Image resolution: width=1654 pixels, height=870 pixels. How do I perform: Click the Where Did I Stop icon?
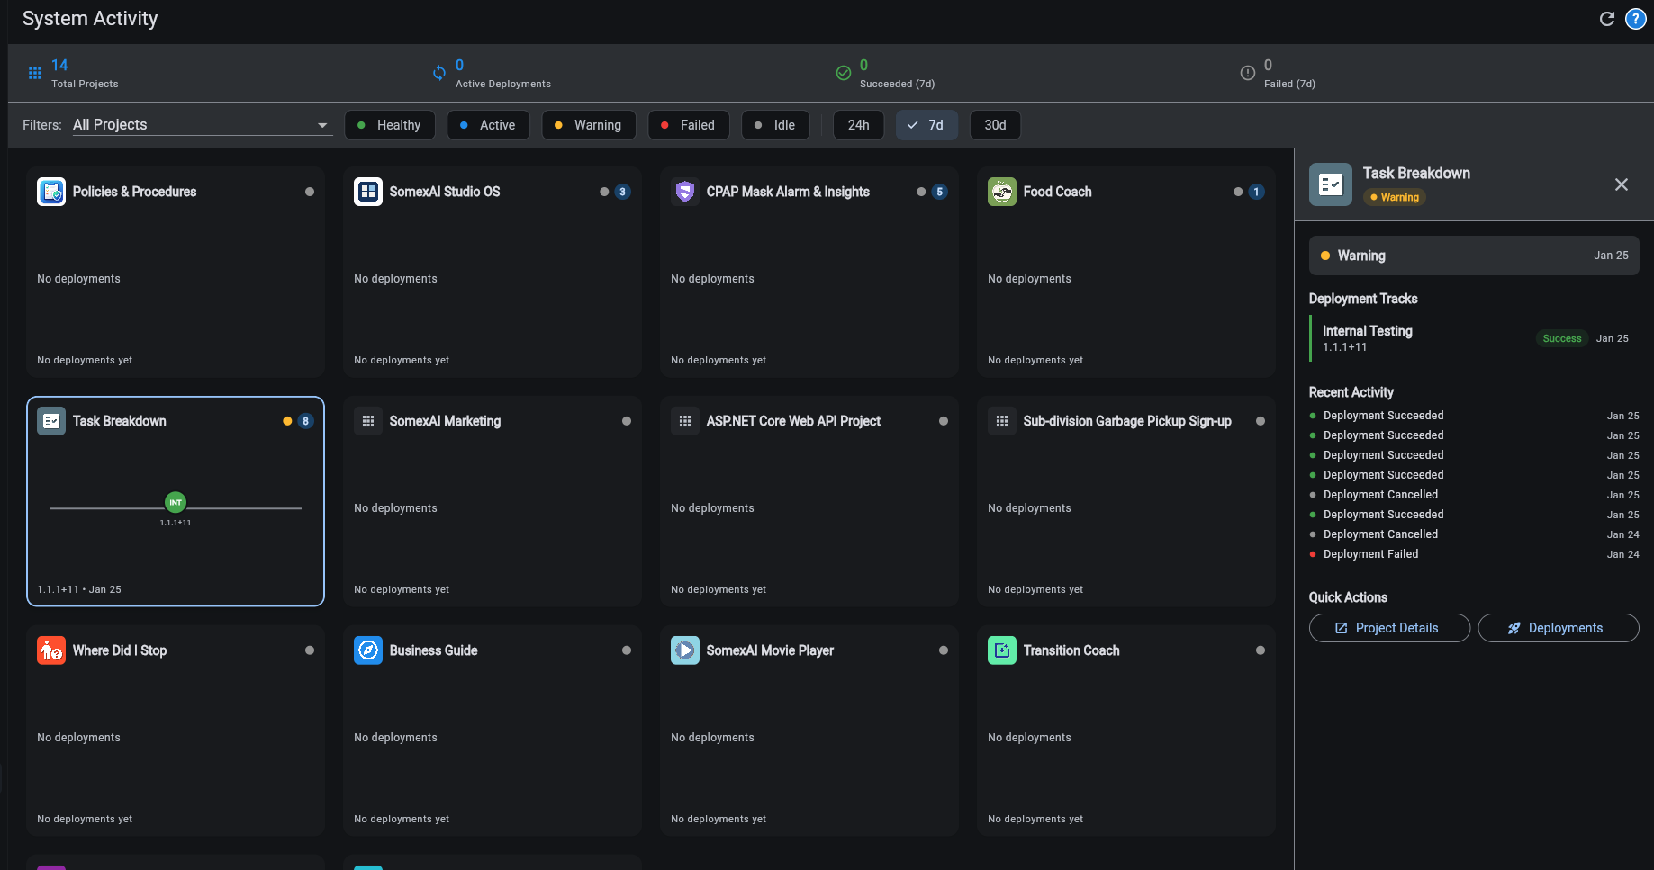(x=51, y=650)
